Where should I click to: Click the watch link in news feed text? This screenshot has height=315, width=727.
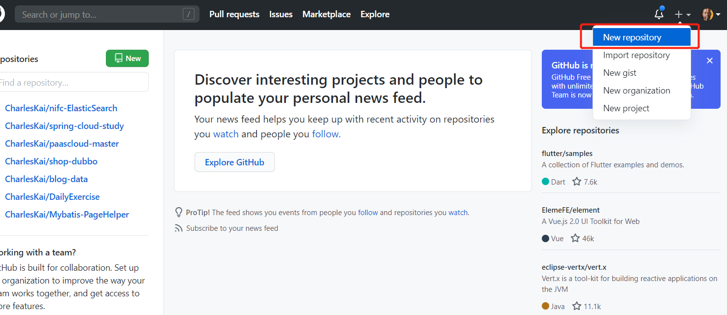(226, 134)
